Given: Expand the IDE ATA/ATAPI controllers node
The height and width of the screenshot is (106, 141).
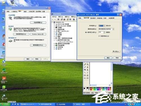Looking at the screenshot, I should 54,26.
